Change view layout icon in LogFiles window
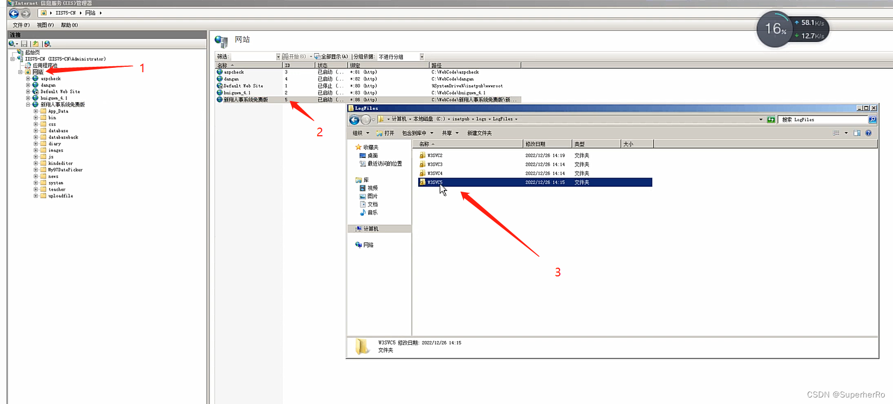 [836, 133]
